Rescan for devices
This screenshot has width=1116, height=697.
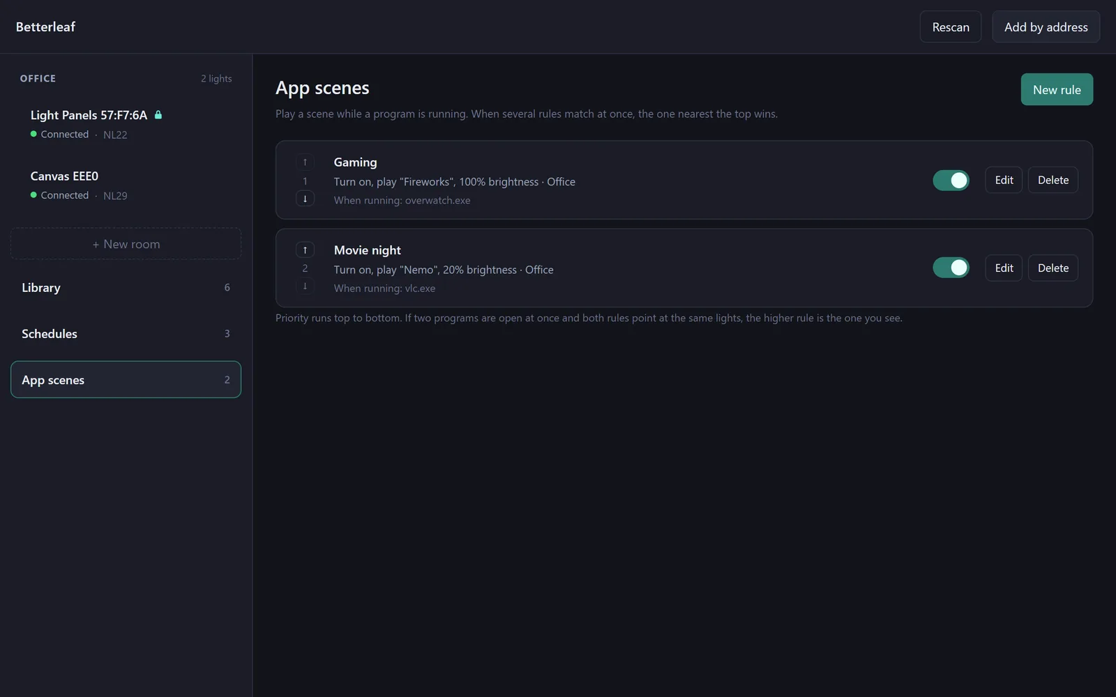(951, 26)
